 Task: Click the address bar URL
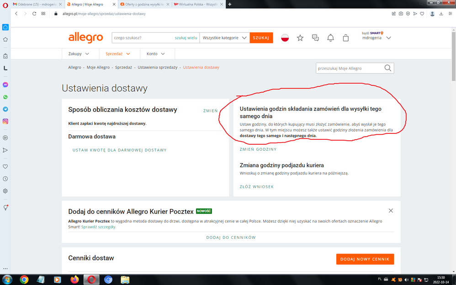104,14
